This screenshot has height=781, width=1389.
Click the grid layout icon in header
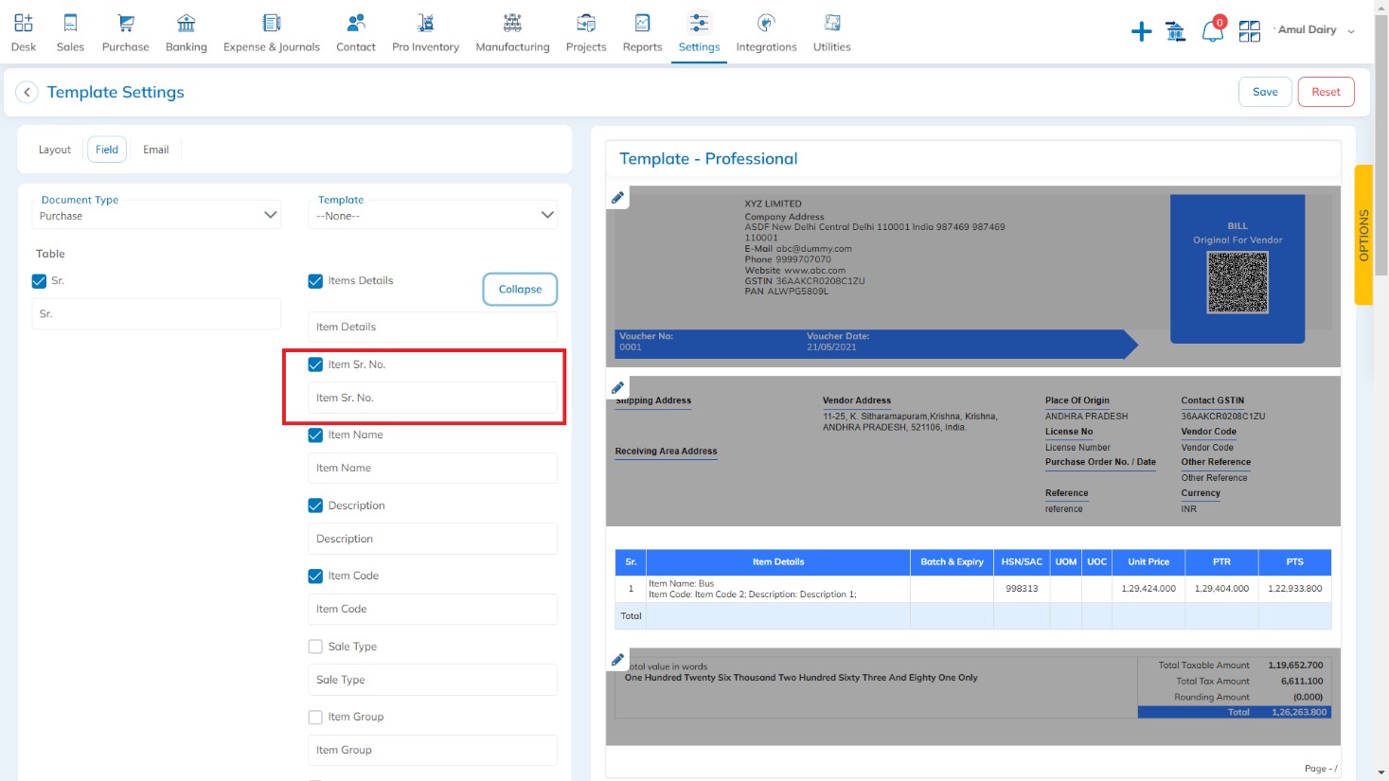[1250, 32]
